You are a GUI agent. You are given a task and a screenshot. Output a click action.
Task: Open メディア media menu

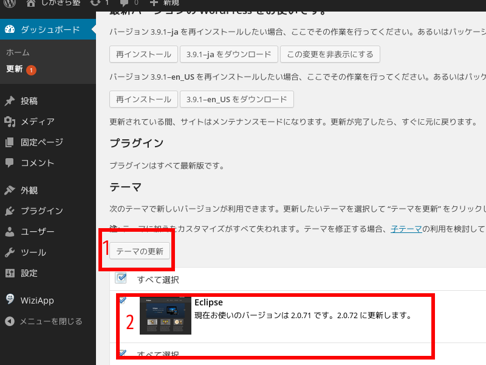coord(37,122)
